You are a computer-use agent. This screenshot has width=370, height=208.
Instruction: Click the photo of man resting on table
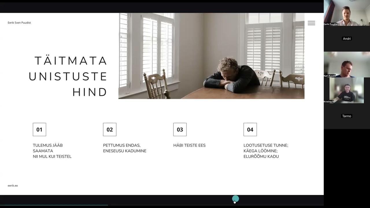click(211, 56)
